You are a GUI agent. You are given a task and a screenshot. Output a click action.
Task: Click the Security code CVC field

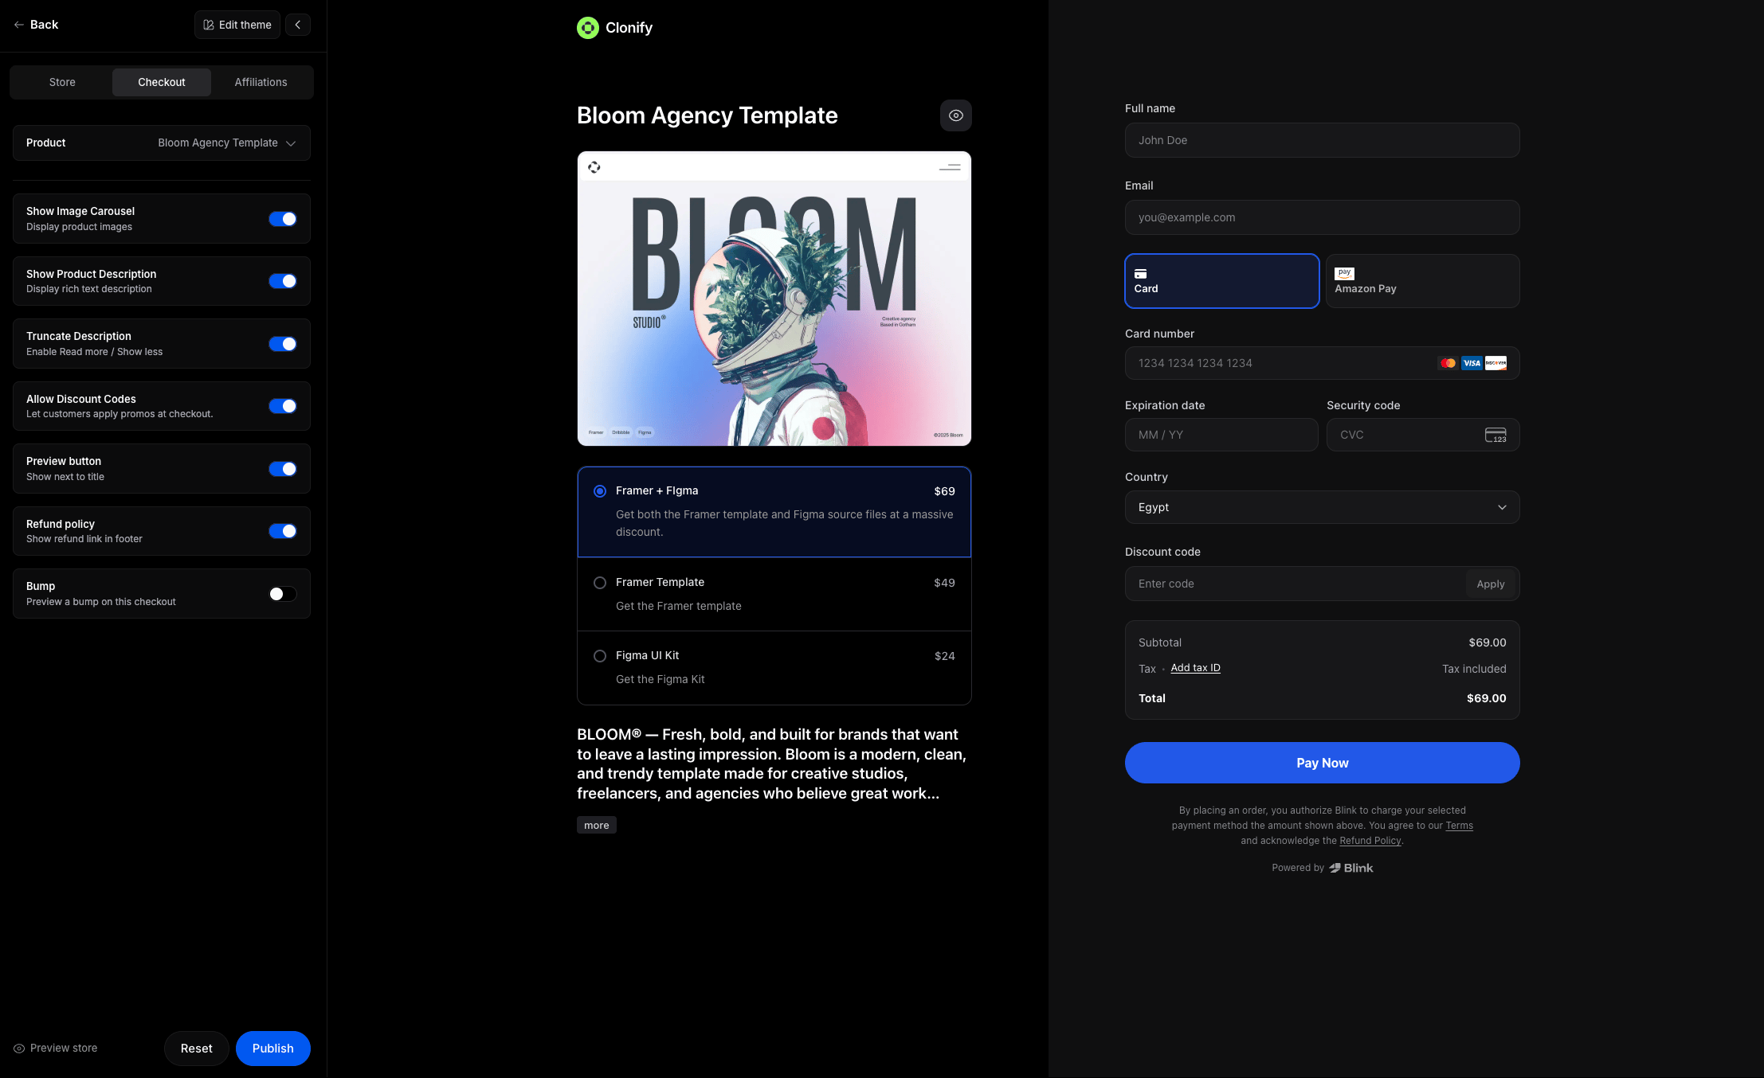point(1423,435)
